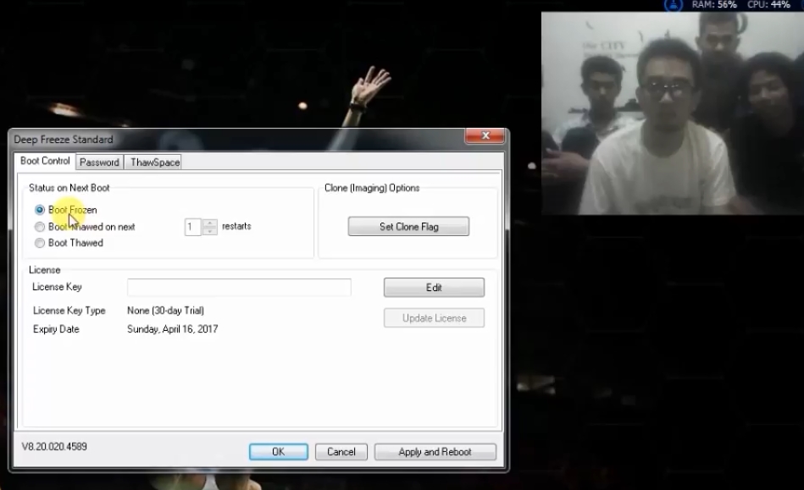
Task: Click the Cancel button
Action: point(341,452)
